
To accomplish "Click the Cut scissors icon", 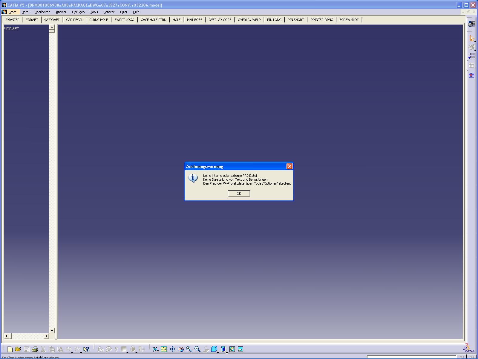I will click(x=43, y=349).
